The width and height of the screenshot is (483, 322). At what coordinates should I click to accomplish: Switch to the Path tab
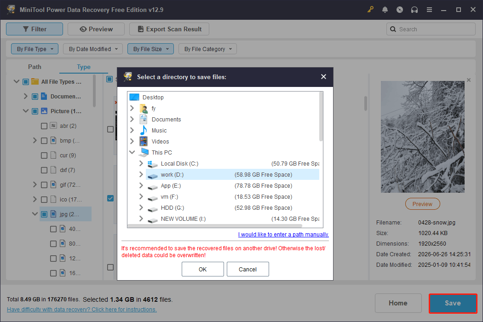[x=34, y=67]
